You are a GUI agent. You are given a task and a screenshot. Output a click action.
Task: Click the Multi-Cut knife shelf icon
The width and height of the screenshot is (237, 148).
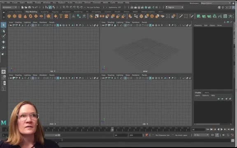point(181,16)
